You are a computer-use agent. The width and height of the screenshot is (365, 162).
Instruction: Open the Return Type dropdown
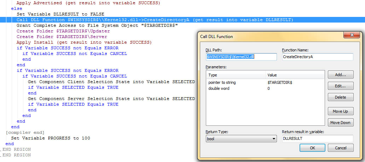241,139
